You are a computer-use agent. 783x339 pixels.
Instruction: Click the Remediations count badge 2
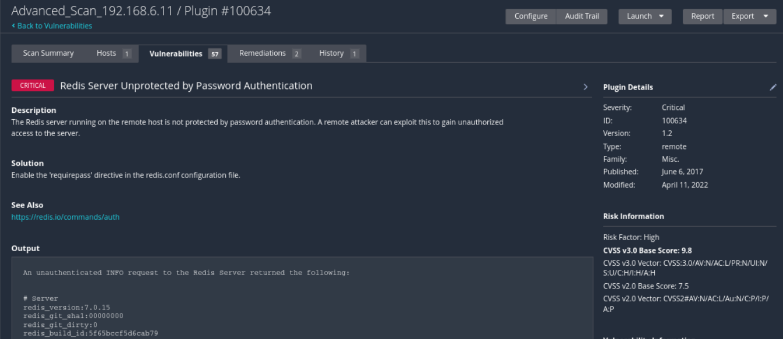[x=296, y=54]
